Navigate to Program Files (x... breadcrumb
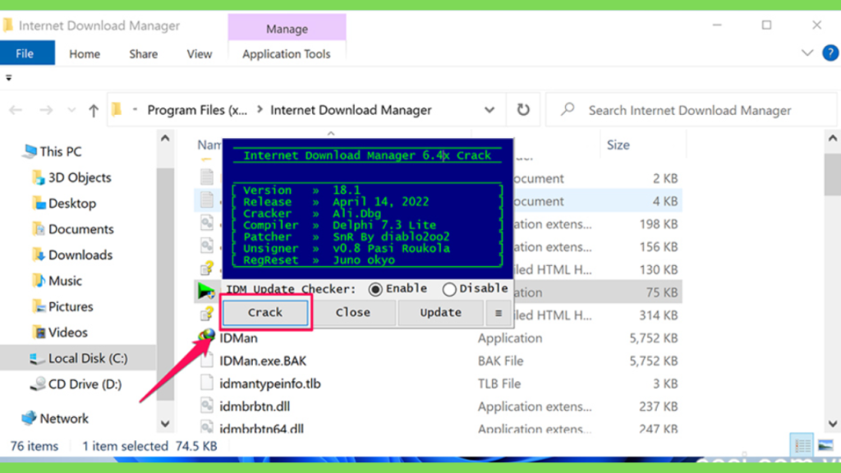This screenshot has width=841, height=473. 197,110
